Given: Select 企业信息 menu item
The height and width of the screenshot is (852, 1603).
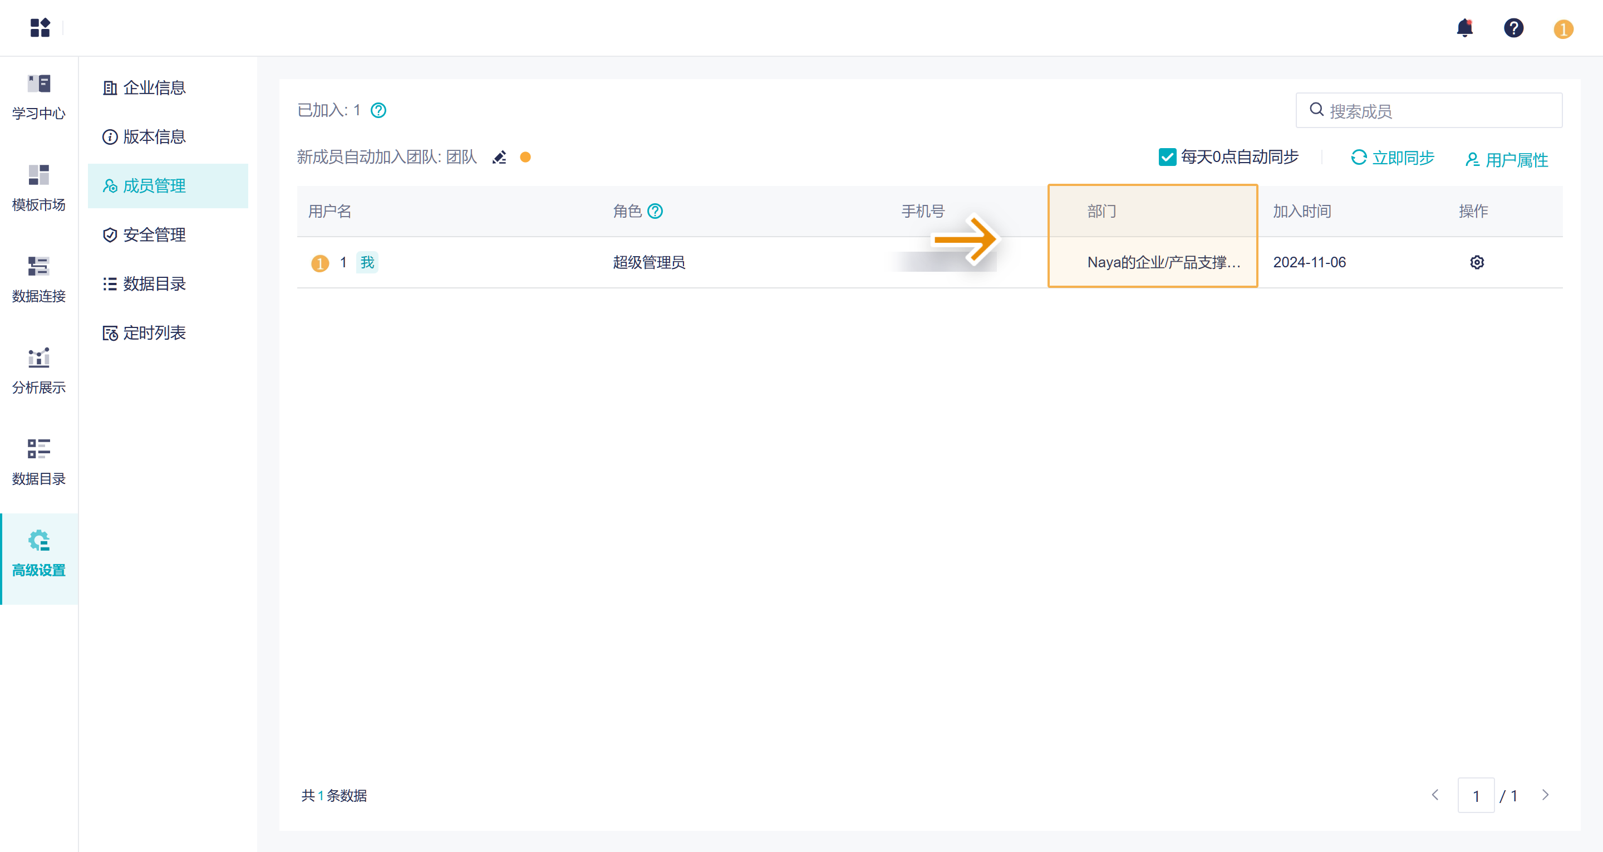Looking at the screenshot, I should point(154,88).
